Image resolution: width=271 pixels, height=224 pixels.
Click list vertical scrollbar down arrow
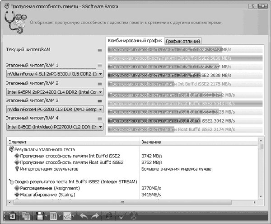(261, 196)
